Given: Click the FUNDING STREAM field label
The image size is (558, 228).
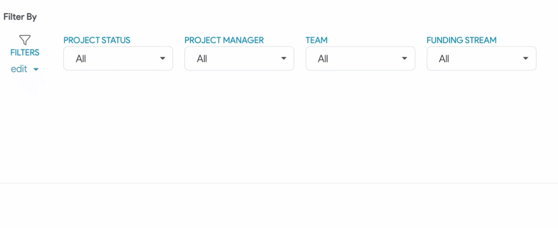Looking at the screenshot, I should click(462, 40).
